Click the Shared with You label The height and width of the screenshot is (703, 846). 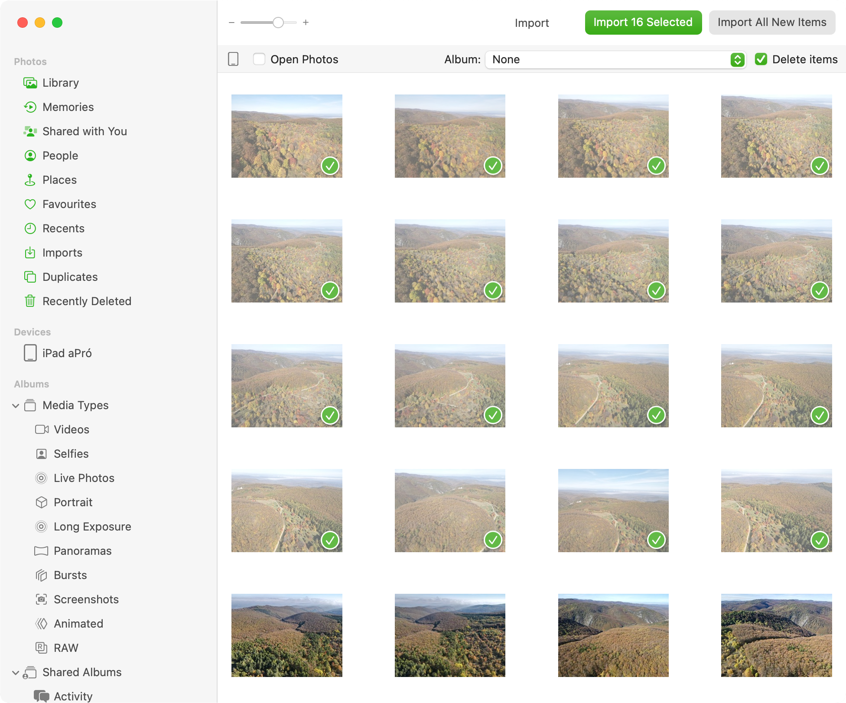85,131
